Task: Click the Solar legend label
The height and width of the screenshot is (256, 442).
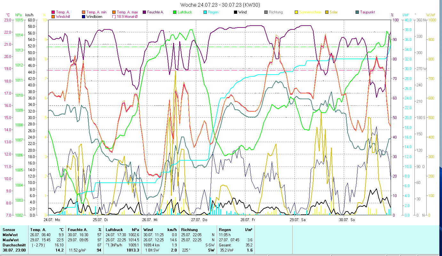Action: [334, 12]
